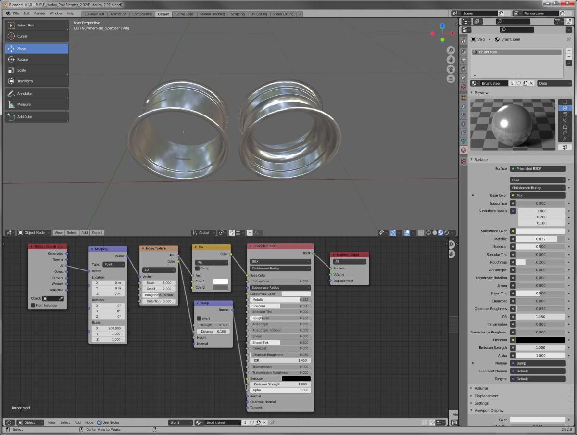The image size is (577, 435).
Task: Open the Noise Texture 3D dimensions dropdown
Action: [158, 270]
